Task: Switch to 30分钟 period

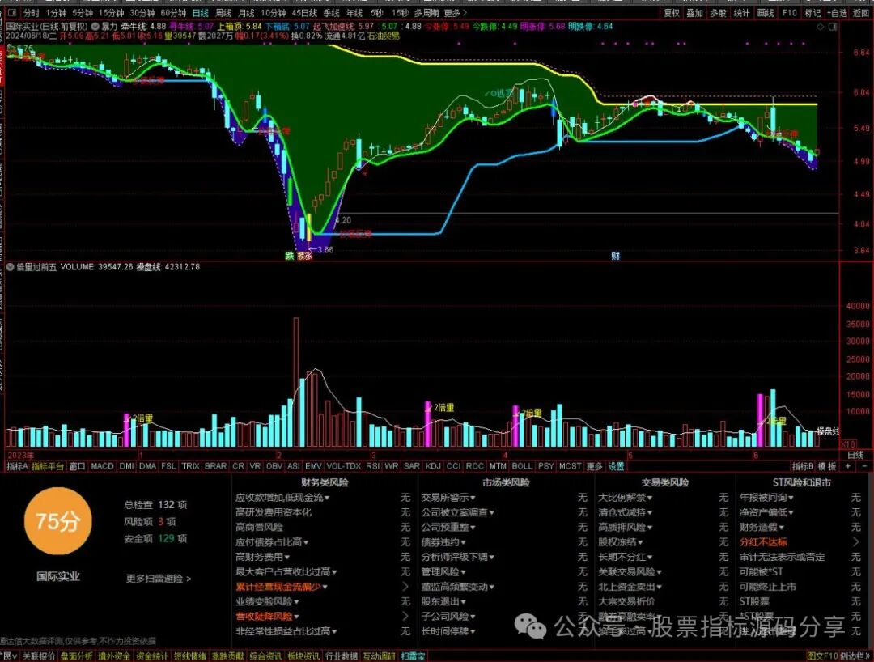Action: [x=142, y=12]
